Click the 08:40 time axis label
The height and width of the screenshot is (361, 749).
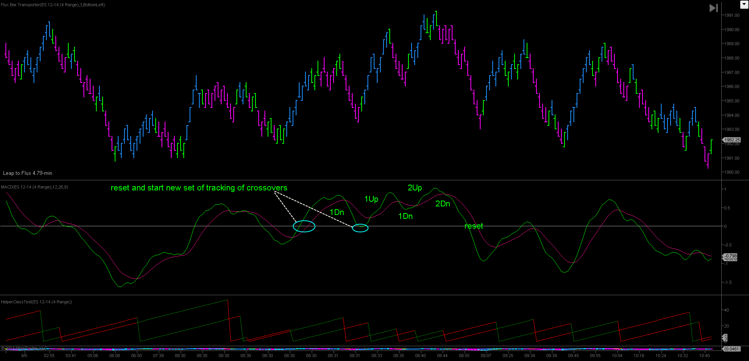point(421,356)
